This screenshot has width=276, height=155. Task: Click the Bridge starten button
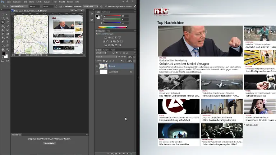click(x=50, y=143)
